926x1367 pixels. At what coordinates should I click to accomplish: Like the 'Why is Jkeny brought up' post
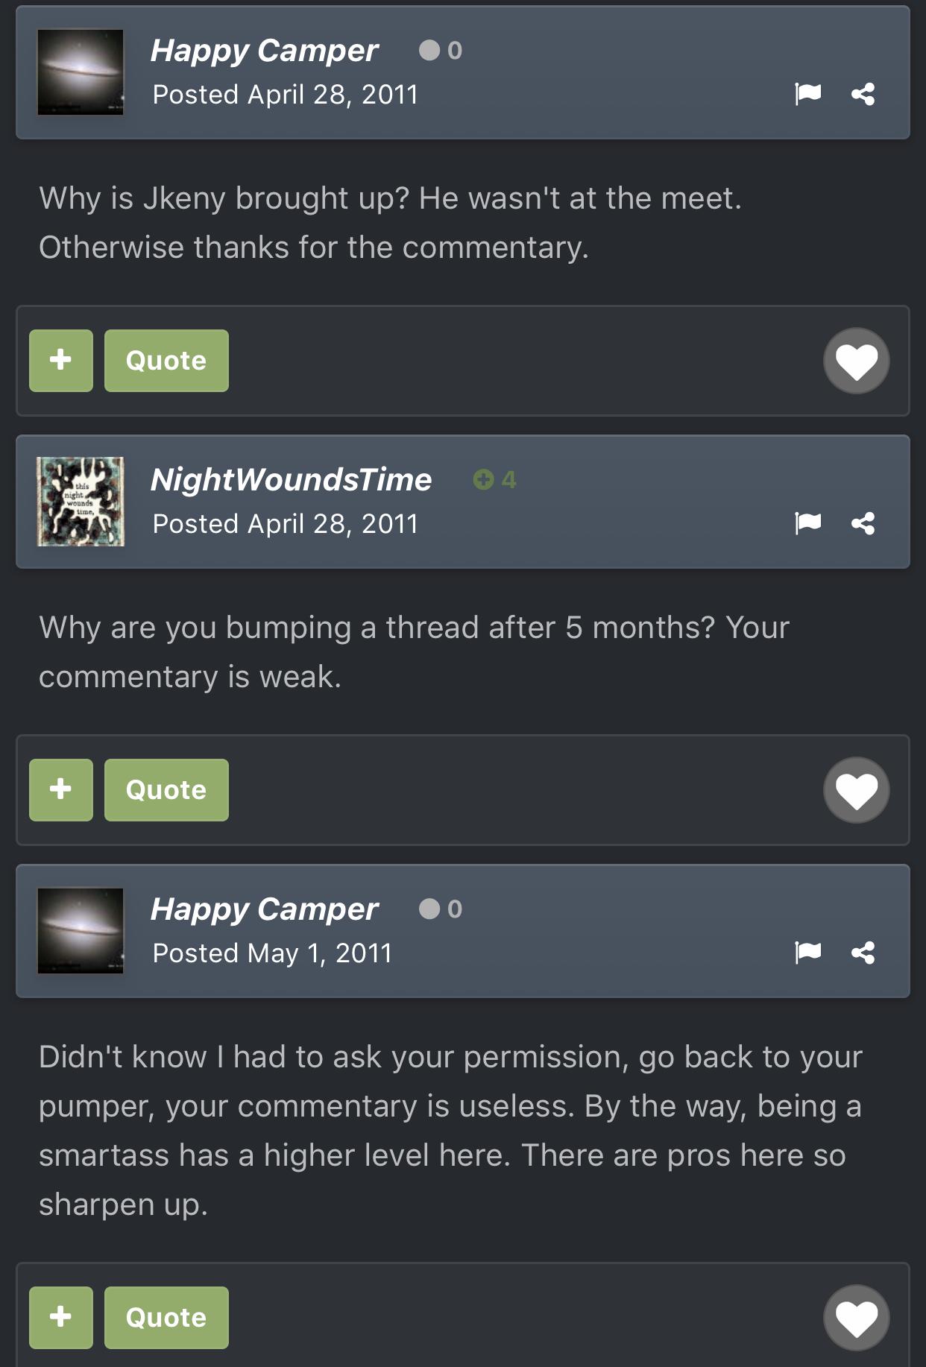[856, 361]
